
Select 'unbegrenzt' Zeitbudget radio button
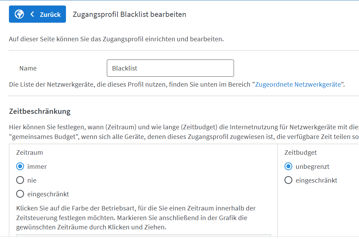click(289, 166)
